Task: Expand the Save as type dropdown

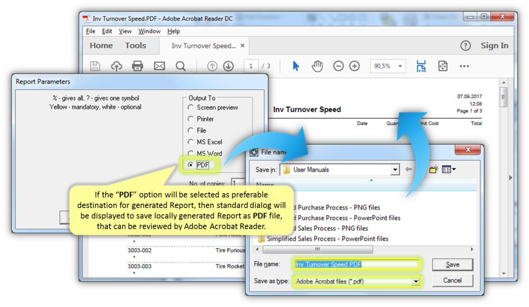Action: tap(416, 281)
